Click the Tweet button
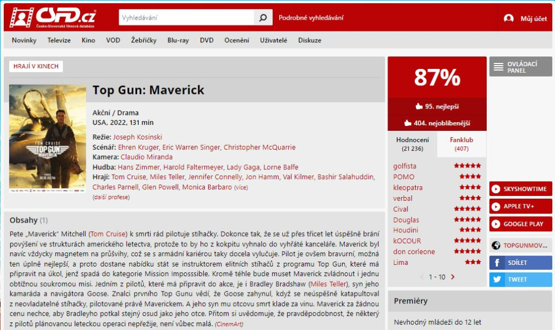This screenshot has height=330, width=555. 521,280
